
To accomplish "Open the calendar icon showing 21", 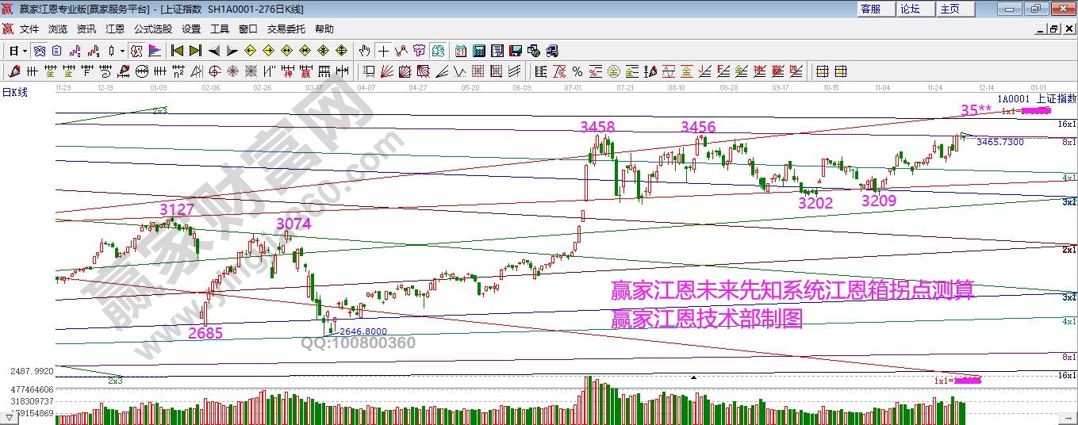I will 461,51.
